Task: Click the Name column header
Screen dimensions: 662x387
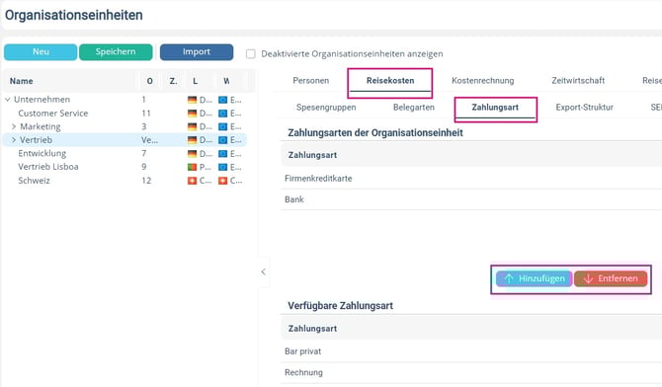Action: [21, 81]
